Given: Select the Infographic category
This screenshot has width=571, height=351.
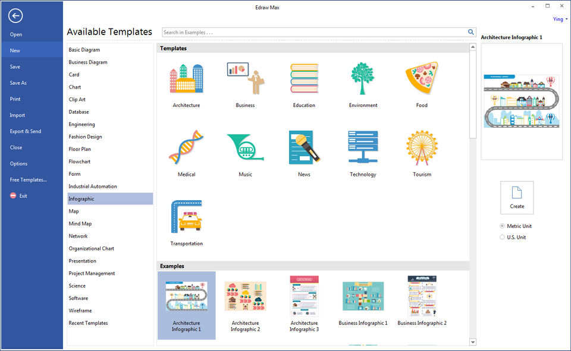Looking at the screenshot, I should point(111,198).
